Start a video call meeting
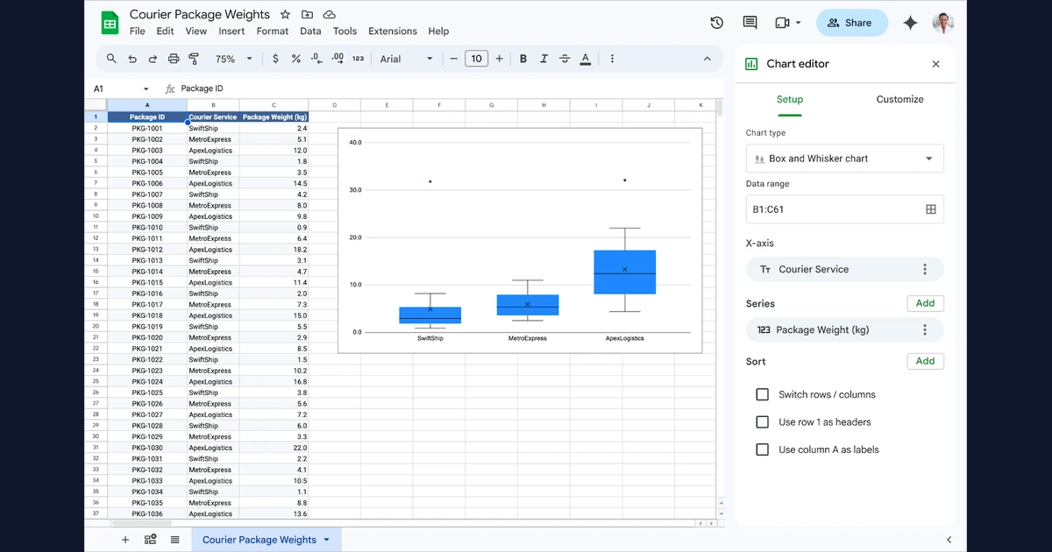The image size is (1052, 552). 782,23
